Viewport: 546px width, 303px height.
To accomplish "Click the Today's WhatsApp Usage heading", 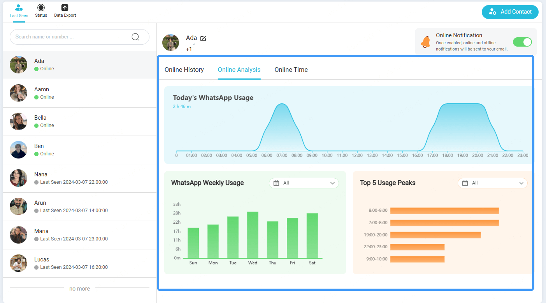I will point(213,98).
